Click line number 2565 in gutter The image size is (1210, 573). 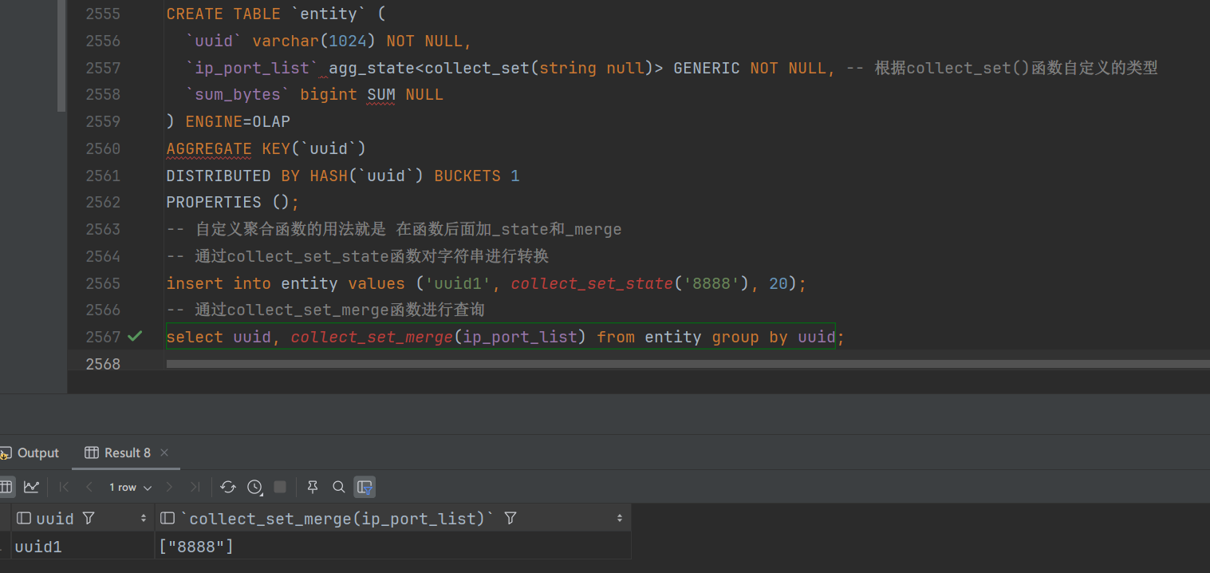point(103,283)
